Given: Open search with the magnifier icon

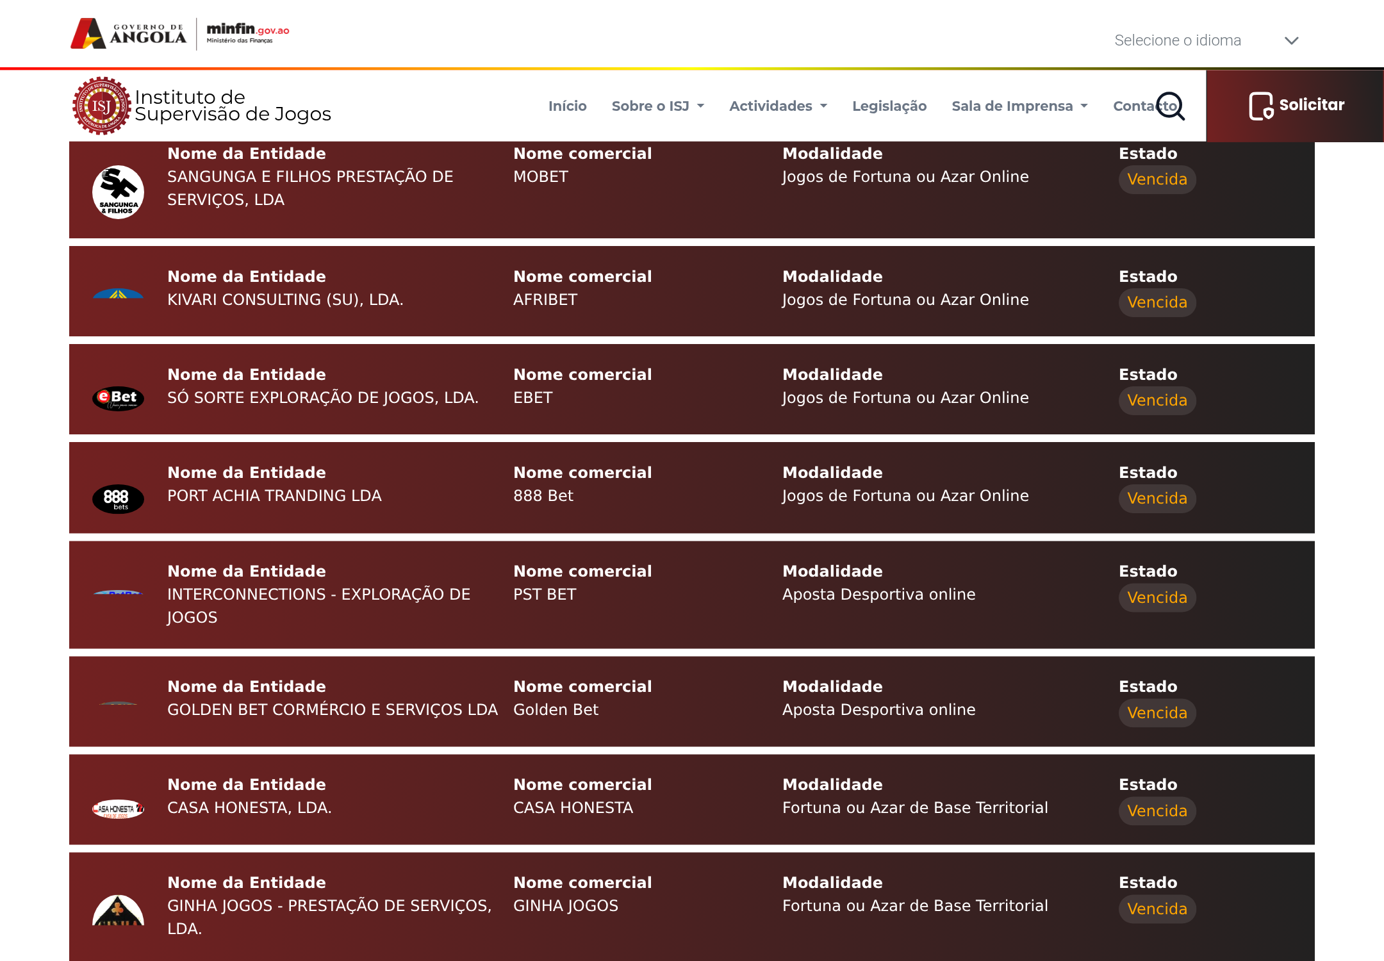Looking at the screenshot, I should click(x=1171, y=106).
